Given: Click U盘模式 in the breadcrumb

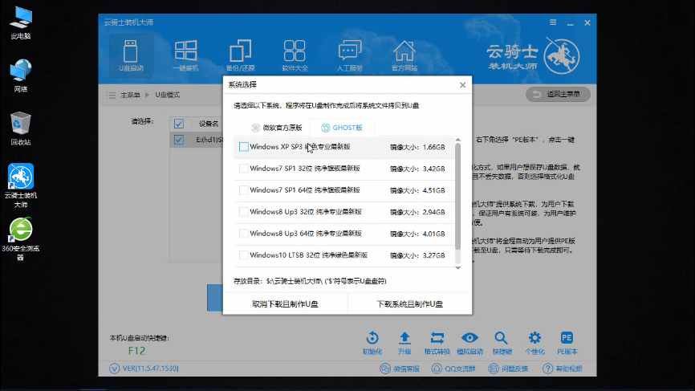Looking at the screenshot, I should (x=167, y=95).
